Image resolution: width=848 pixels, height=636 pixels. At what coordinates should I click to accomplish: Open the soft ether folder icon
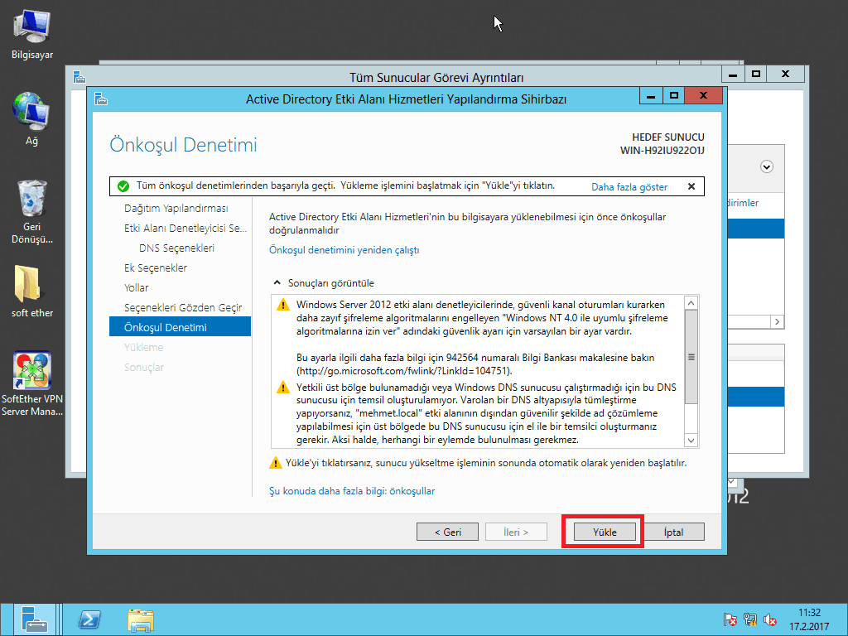tap(32, 291)
